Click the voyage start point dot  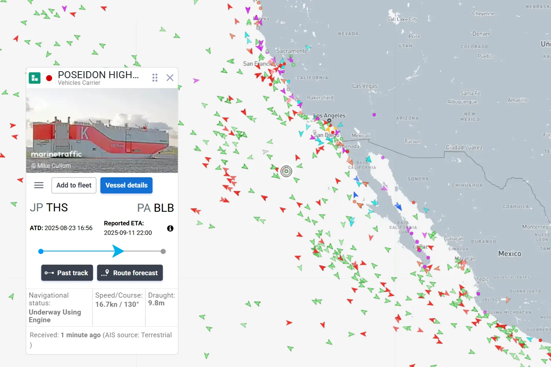[x=41, y=251]
